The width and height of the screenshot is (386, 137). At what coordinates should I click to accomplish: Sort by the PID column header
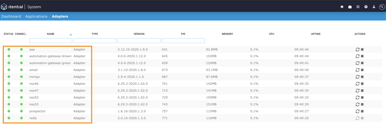click(x=183, y=34)
